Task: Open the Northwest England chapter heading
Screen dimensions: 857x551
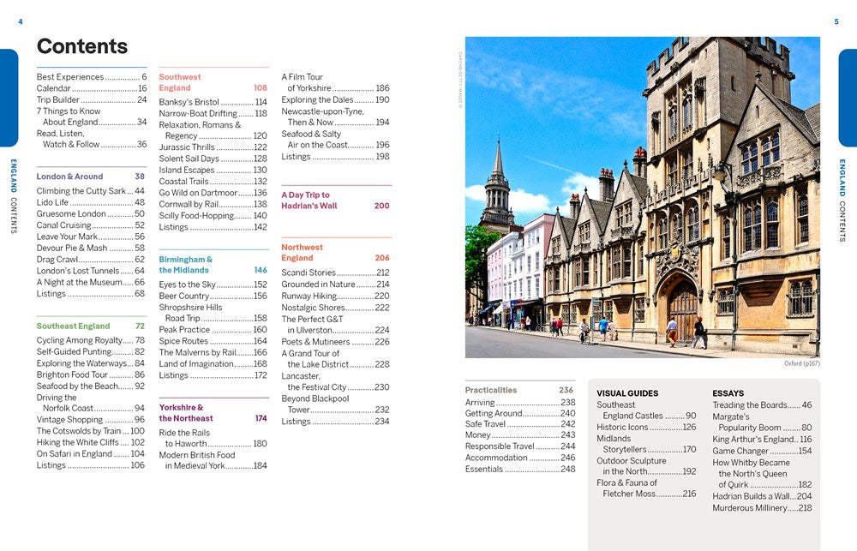Action: tap(301, 252)
